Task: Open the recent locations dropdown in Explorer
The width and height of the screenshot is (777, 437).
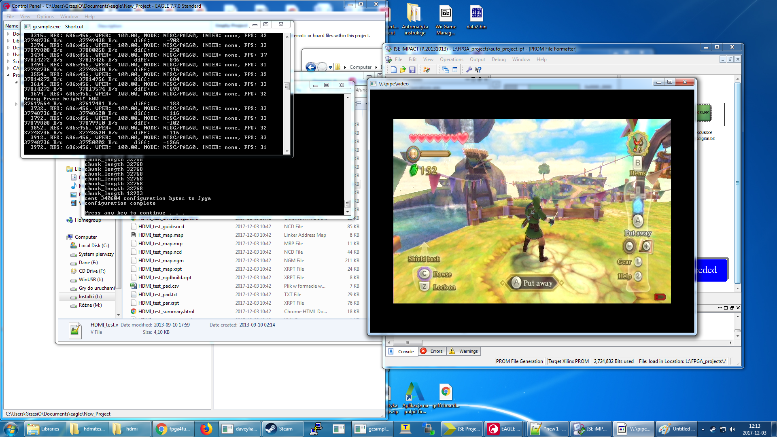Action: coord(331,68)
